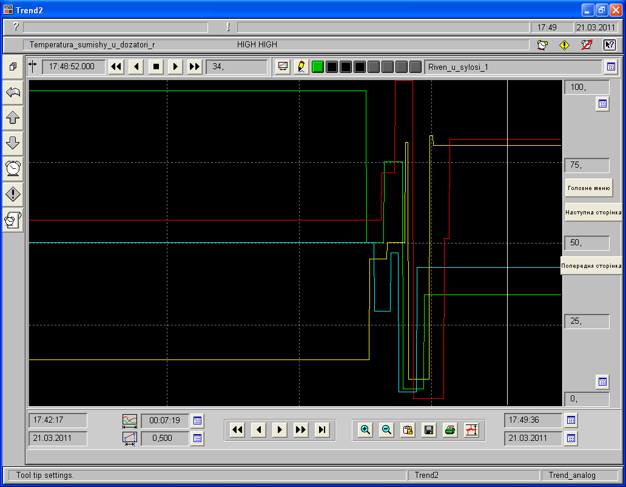Click the alarm clock icon in left sidebar

13,168
